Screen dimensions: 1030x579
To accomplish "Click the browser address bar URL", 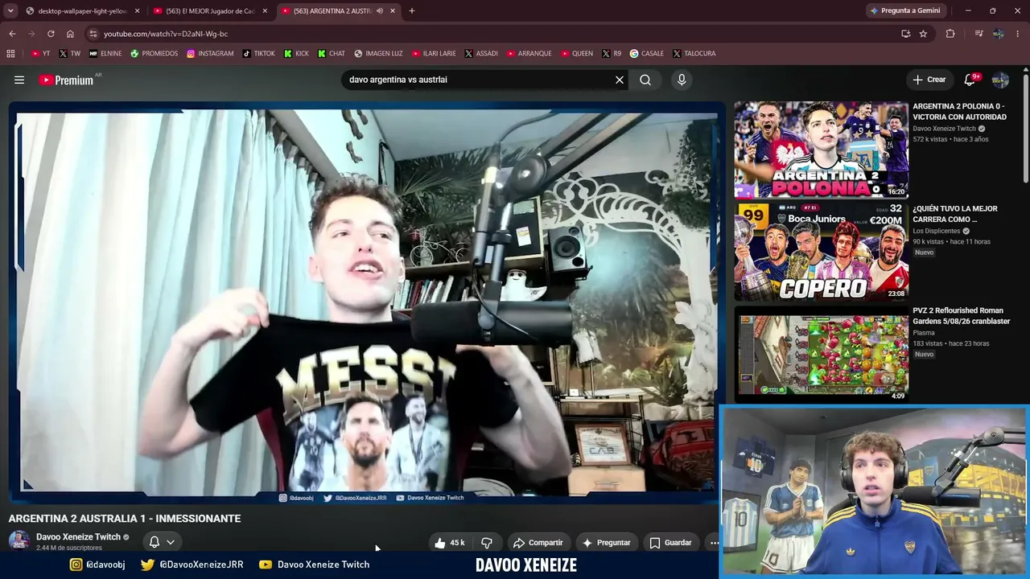I will tap(165, 34).
